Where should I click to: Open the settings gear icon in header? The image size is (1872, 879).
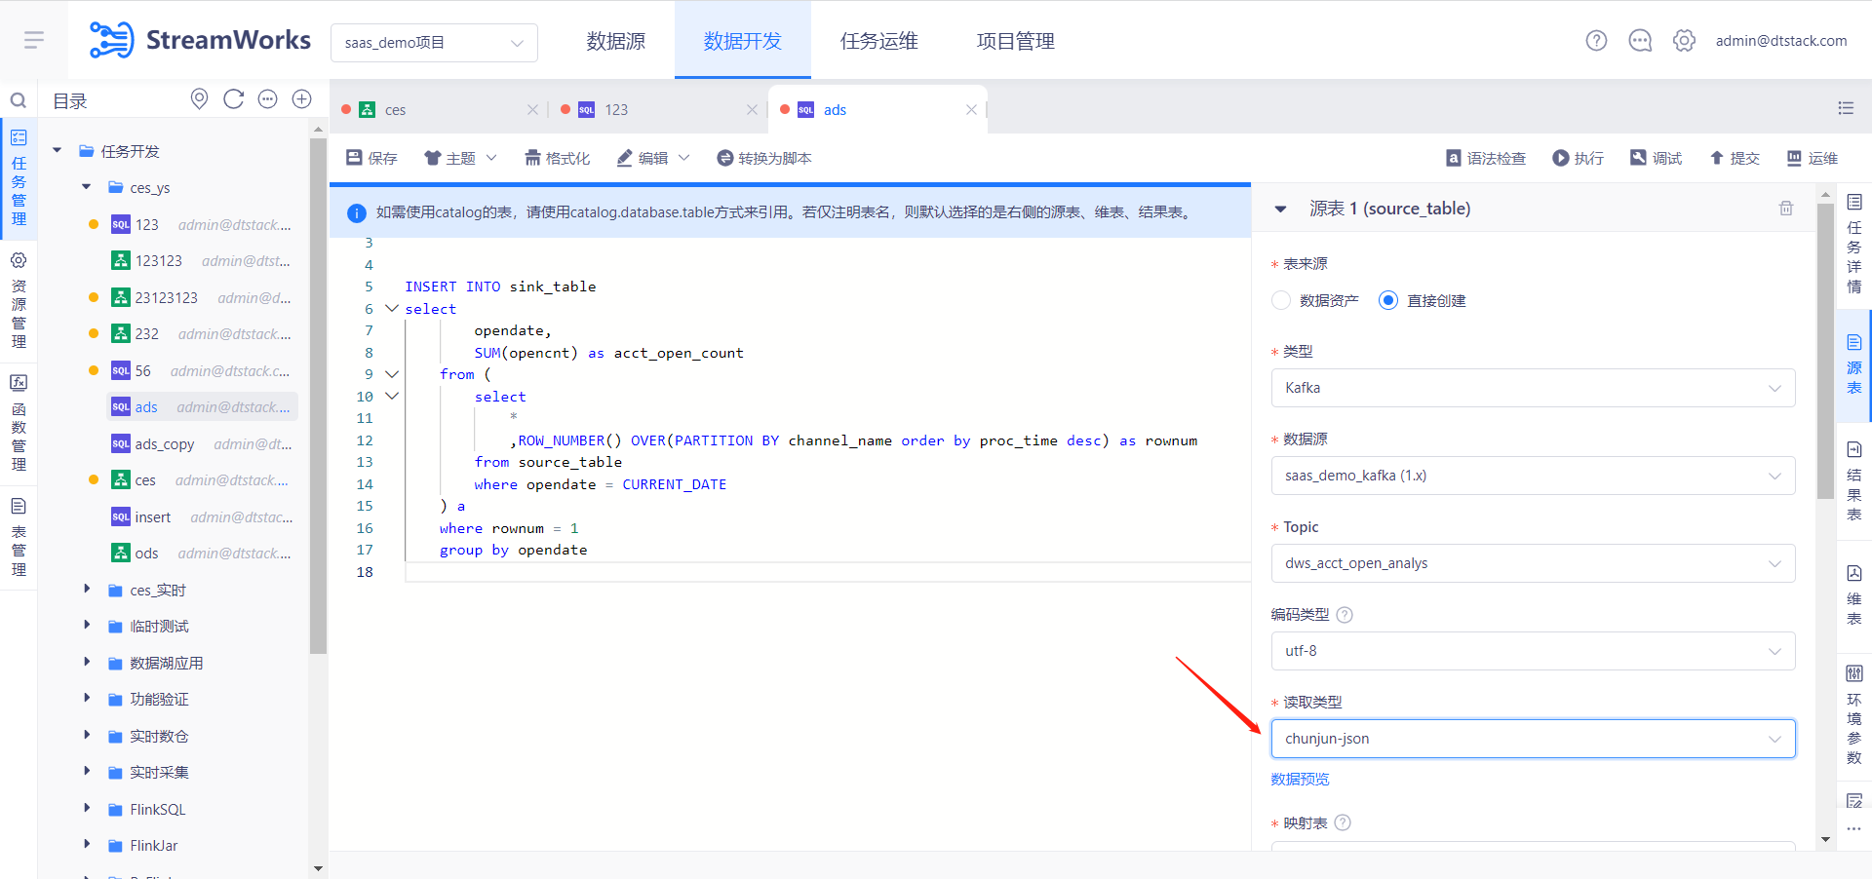coord(1684,41)
